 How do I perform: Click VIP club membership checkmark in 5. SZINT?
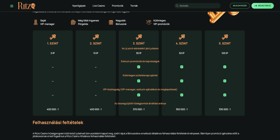pos(224,95)
